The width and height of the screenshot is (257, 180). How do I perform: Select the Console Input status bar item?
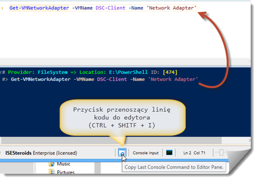click(146, 153)
